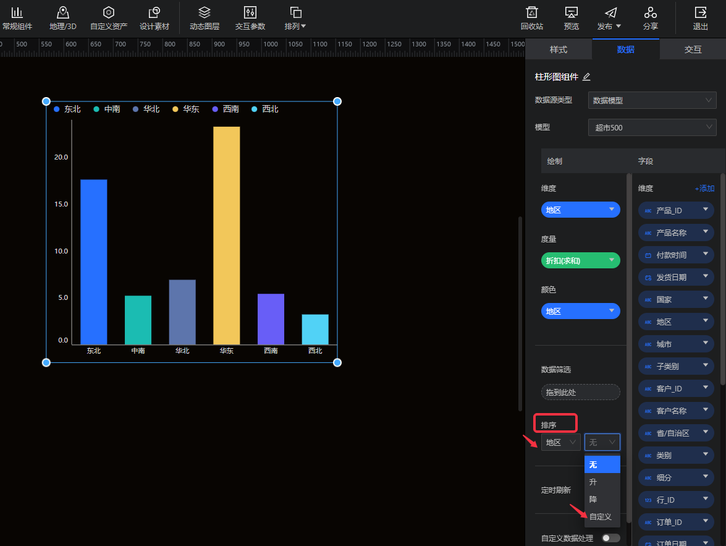Switch to the 样式 tab
The image size is (726, 546).
click(x=559, y=49)
